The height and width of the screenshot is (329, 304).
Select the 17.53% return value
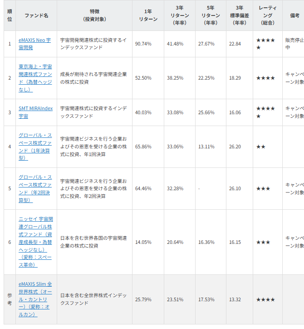206,299
